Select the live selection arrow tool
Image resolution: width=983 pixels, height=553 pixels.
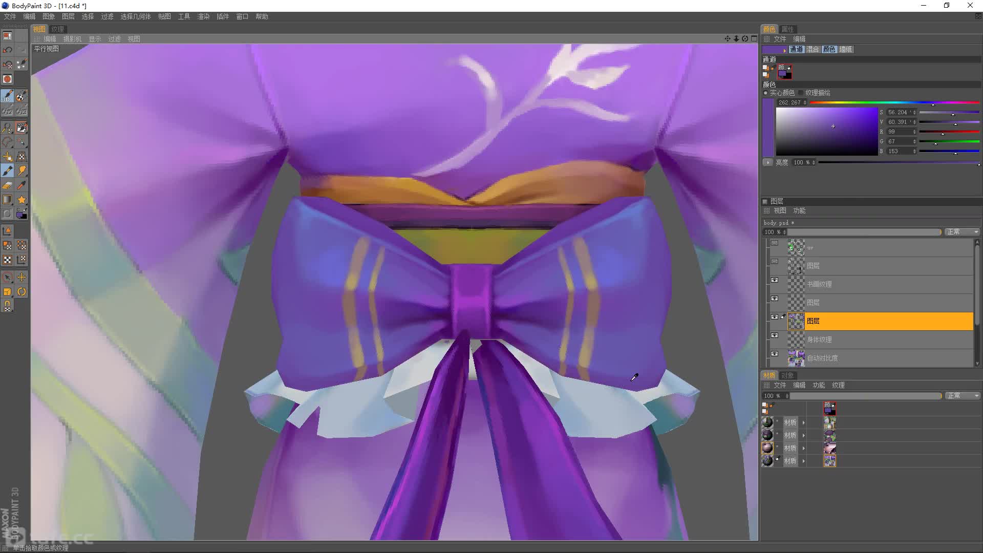point(7,277)
